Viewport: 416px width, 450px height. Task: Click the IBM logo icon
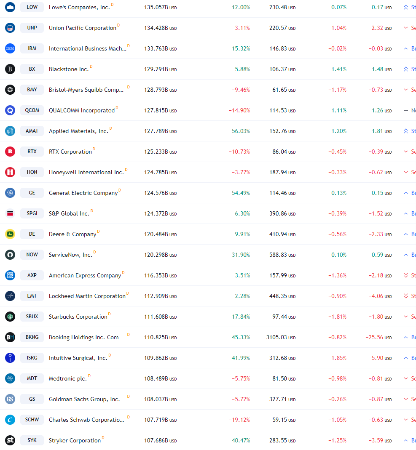(10, 48)
